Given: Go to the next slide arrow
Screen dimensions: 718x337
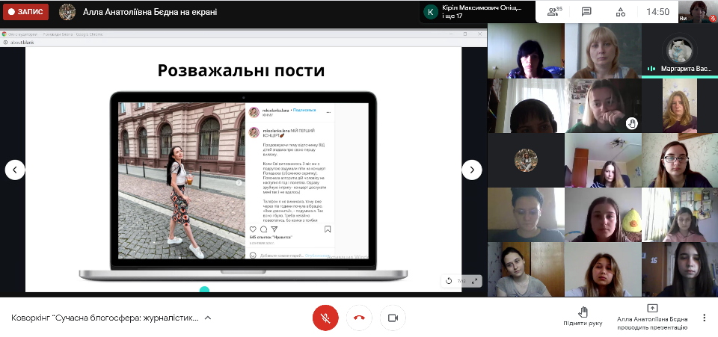Looking at the screenshot, I should 472,170.
